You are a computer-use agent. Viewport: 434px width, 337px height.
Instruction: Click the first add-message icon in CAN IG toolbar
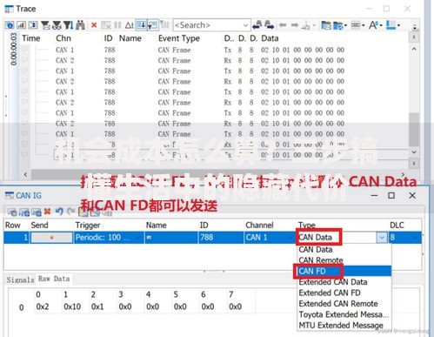pos(12,212)
